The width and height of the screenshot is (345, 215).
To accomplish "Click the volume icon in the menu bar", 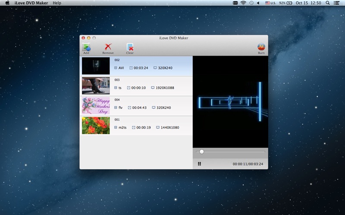I will tap(258, 3).
